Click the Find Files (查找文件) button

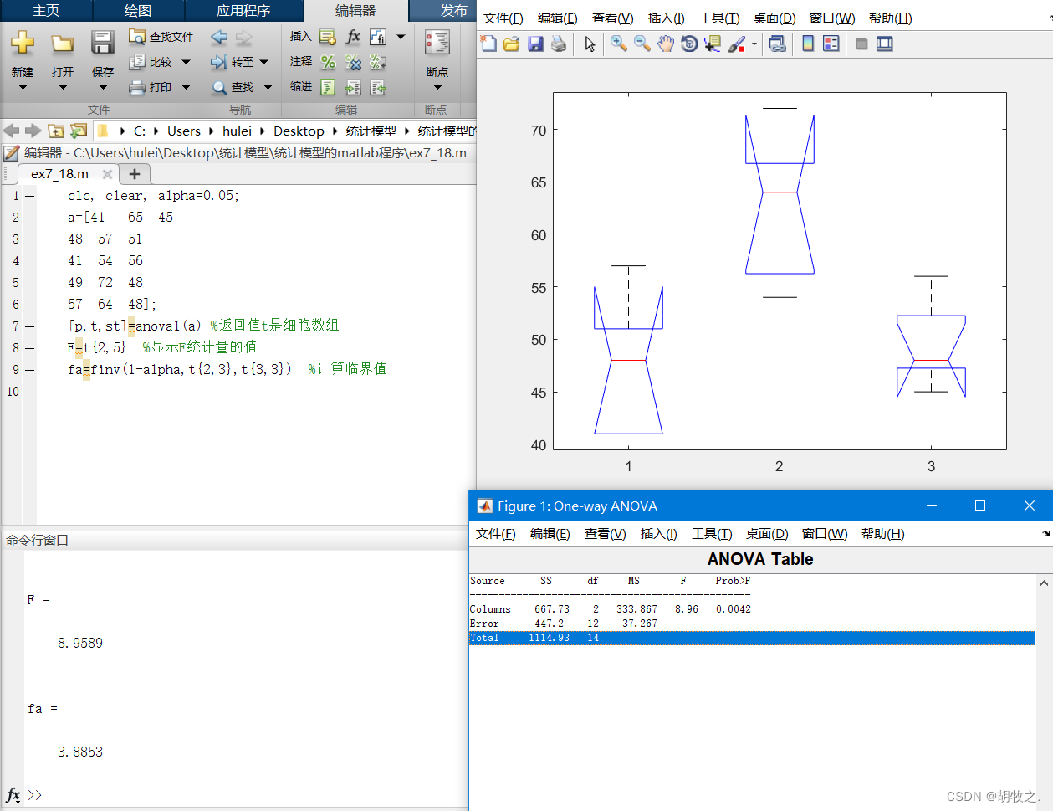161,37
